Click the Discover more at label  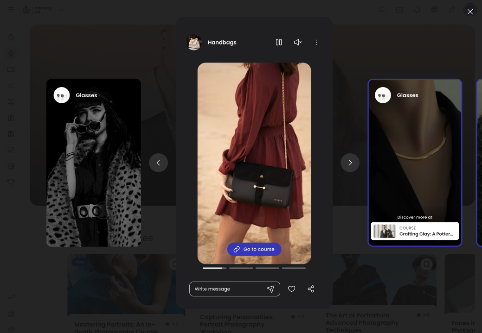[x=415, y=217]
